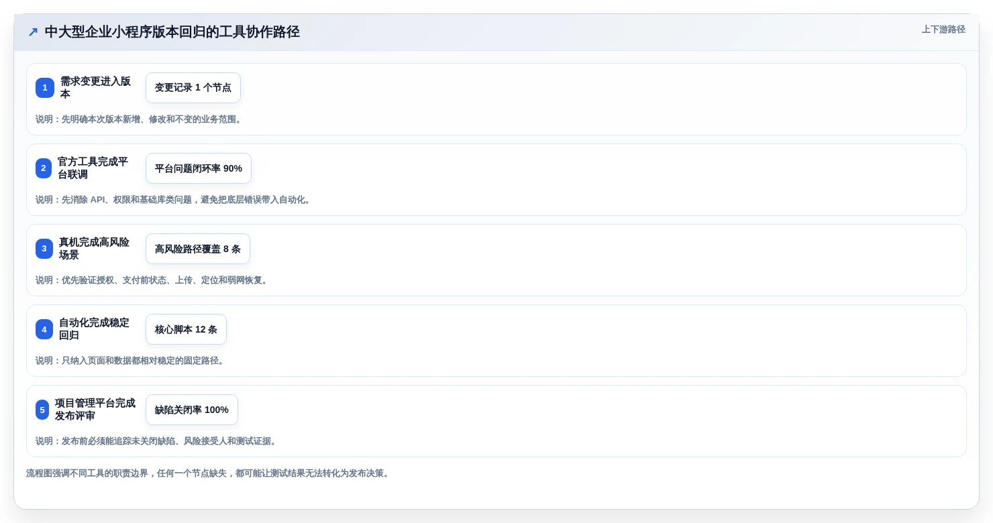Image resolution: width=993 pixels, height=523 pixels.
Task: Select step number 4 badge
Action: point(44,329)
